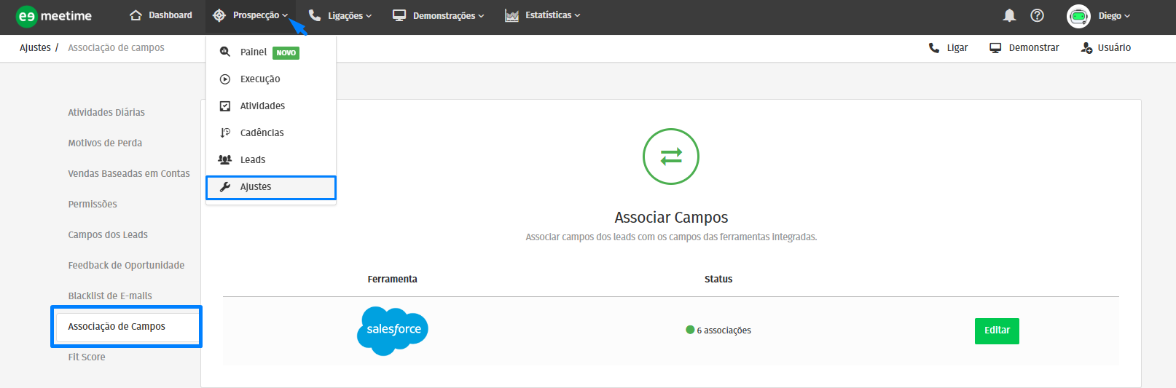Open notifications bell icon
1176x388 pixels.
[x=1009, y=15]
